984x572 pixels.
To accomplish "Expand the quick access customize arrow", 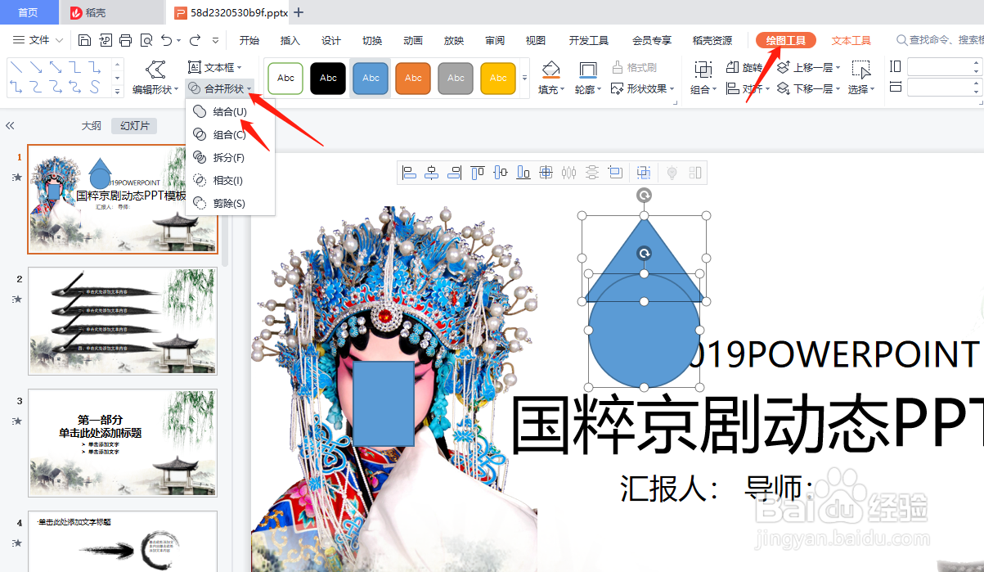I will tap(216, 40).
